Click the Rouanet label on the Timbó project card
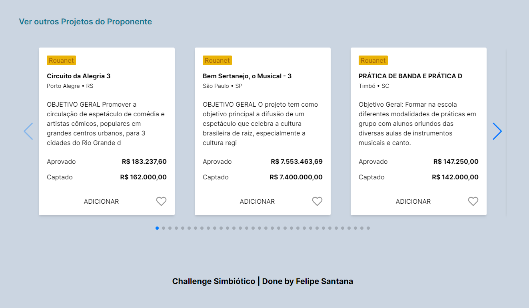The height and width of the screenshot is (308, 529). click(373, 60)
